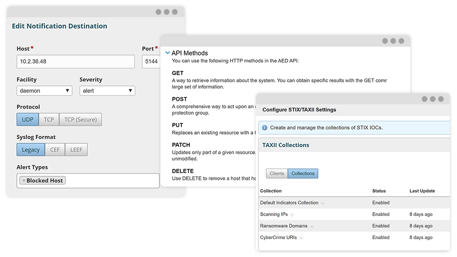Select UDP protocol option
Screen dimensions: 457x257
coord(28,119)
